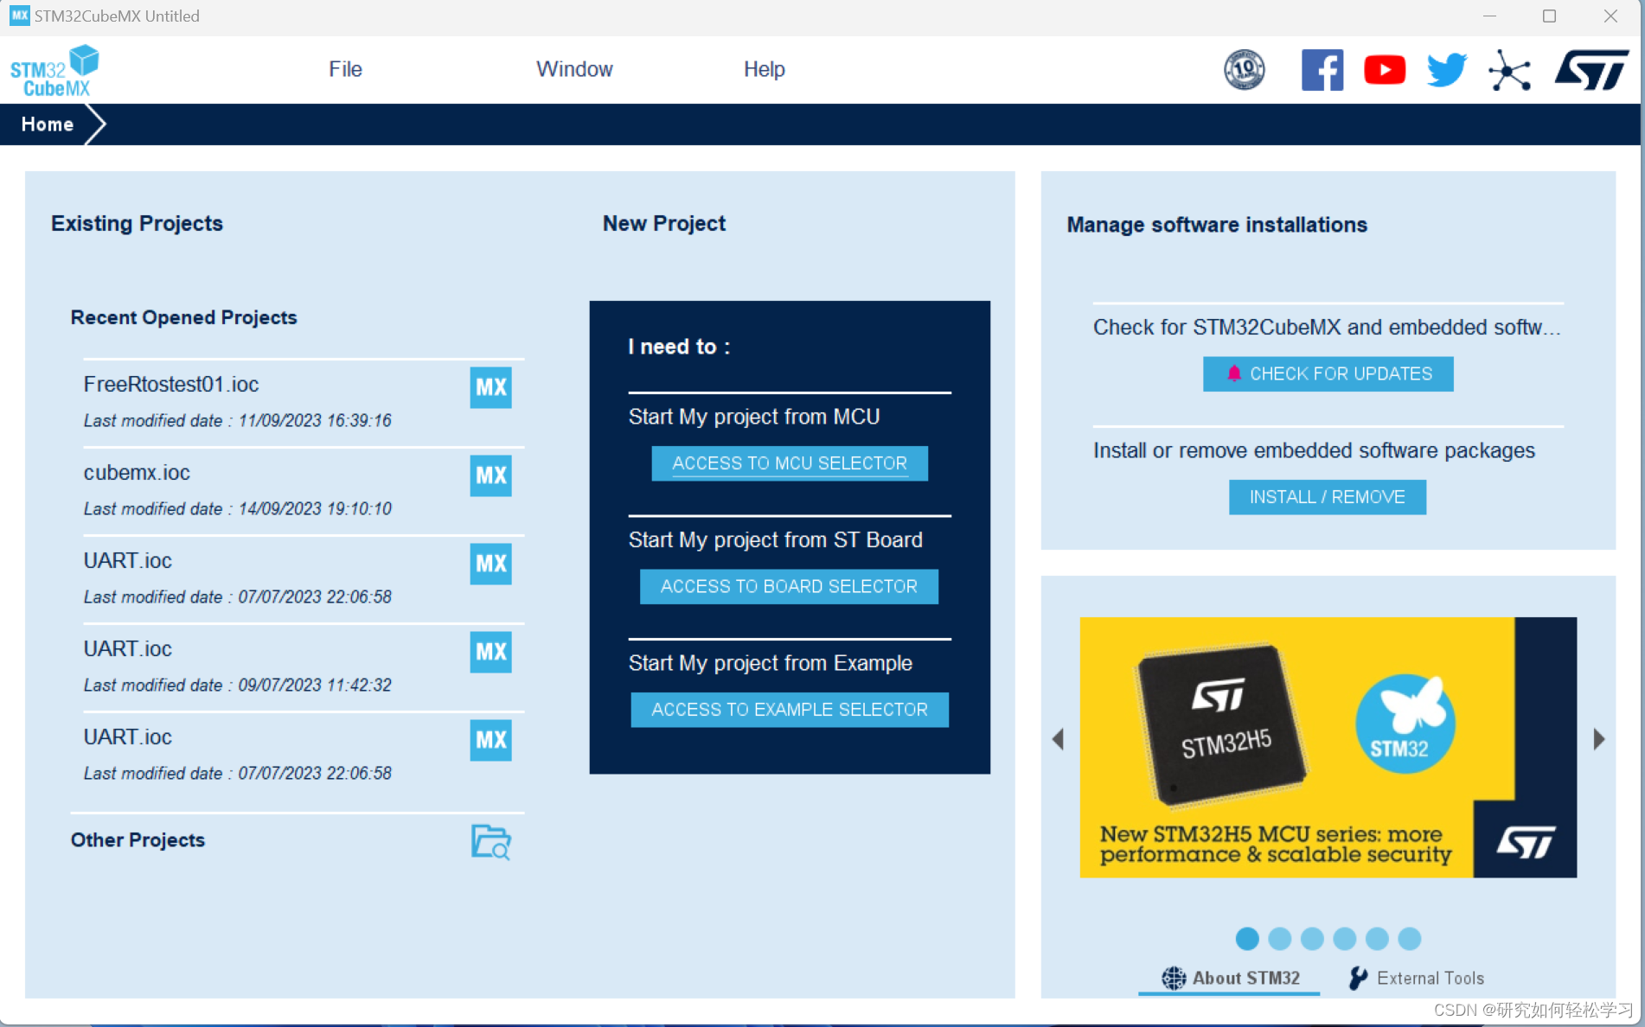Click the wrench icon beside External Tools
1645x1027 pixels.
pyautogui.click(x=1358, y=978)
